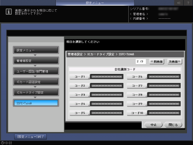Go to next screen with 次画面
Viewport: 193px width, 145px height.
click(x=175, y=61)
